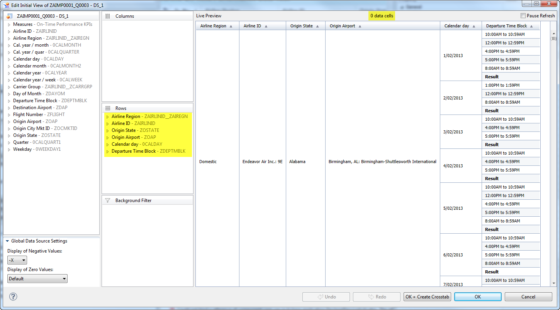Click the Columns panel icon

coord(108,16)
